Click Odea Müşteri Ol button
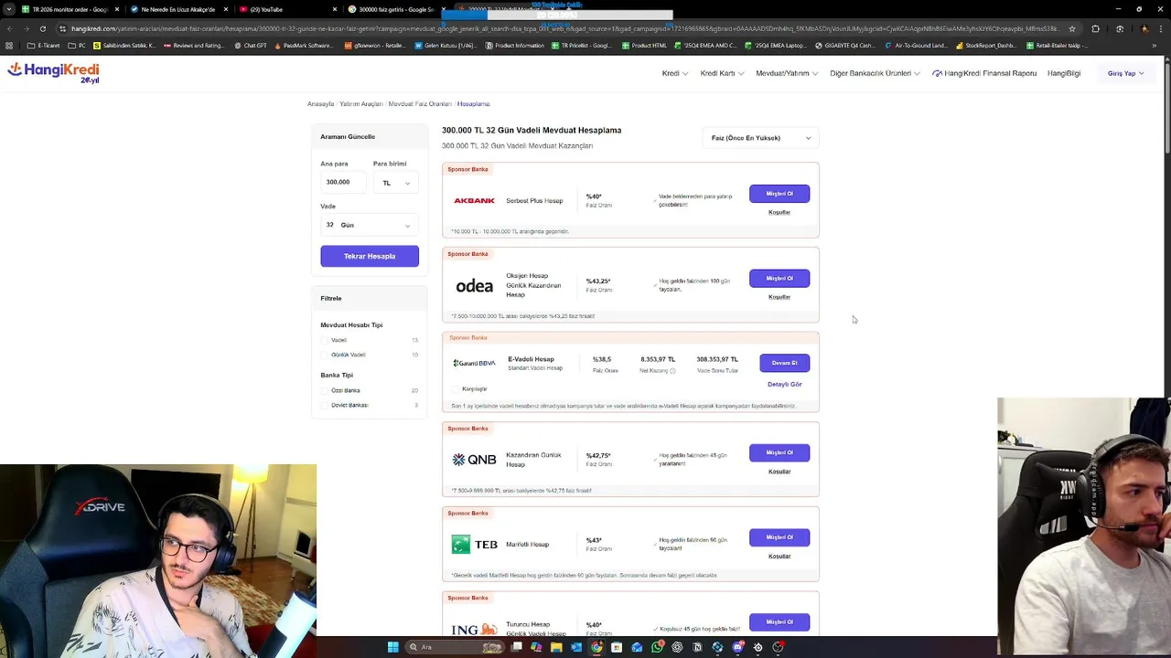The height and width of the screenshot is (658, 1171). [x=779, y=278]
